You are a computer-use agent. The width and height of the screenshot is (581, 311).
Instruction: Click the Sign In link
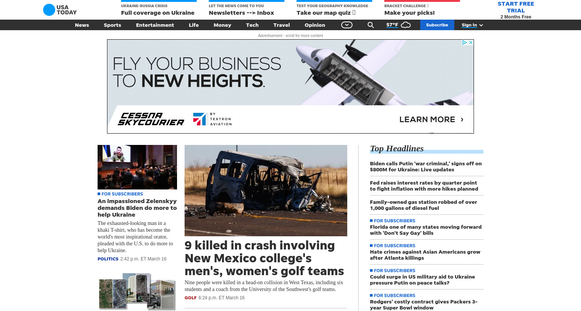tap(469, 25)
